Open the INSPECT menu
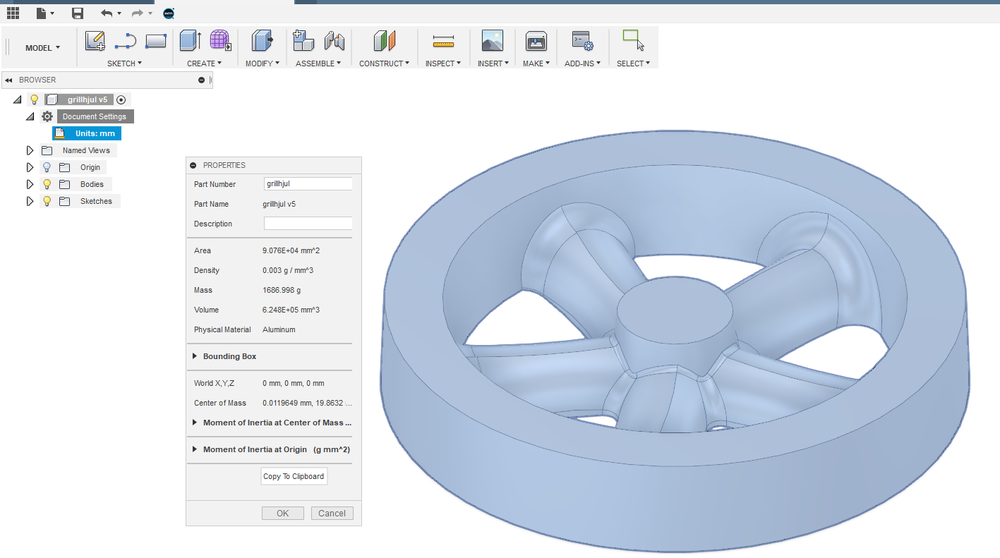This screenshot has width=1000, height=558. 442,63
